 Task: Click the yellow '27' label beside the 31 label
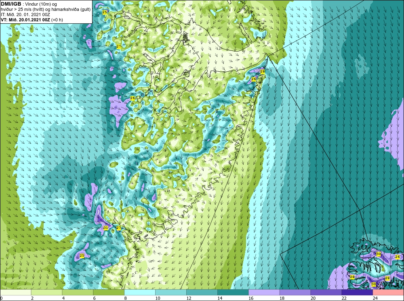(x=118, y=228)
